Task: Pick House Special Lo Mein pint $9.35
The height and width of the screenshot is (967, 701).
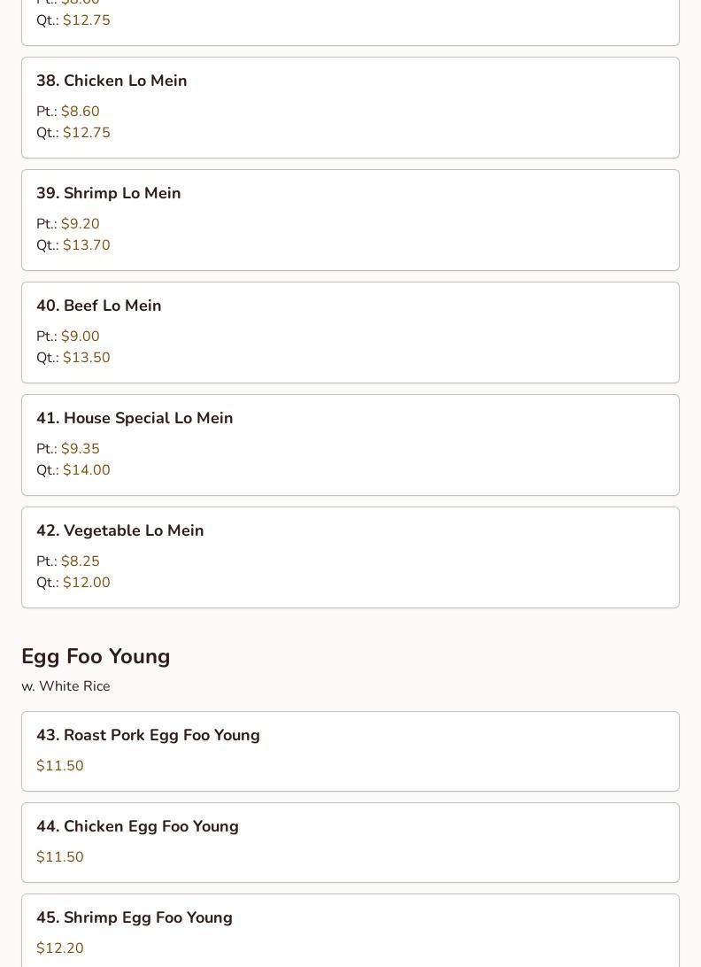Action: [x=80, y=449]
